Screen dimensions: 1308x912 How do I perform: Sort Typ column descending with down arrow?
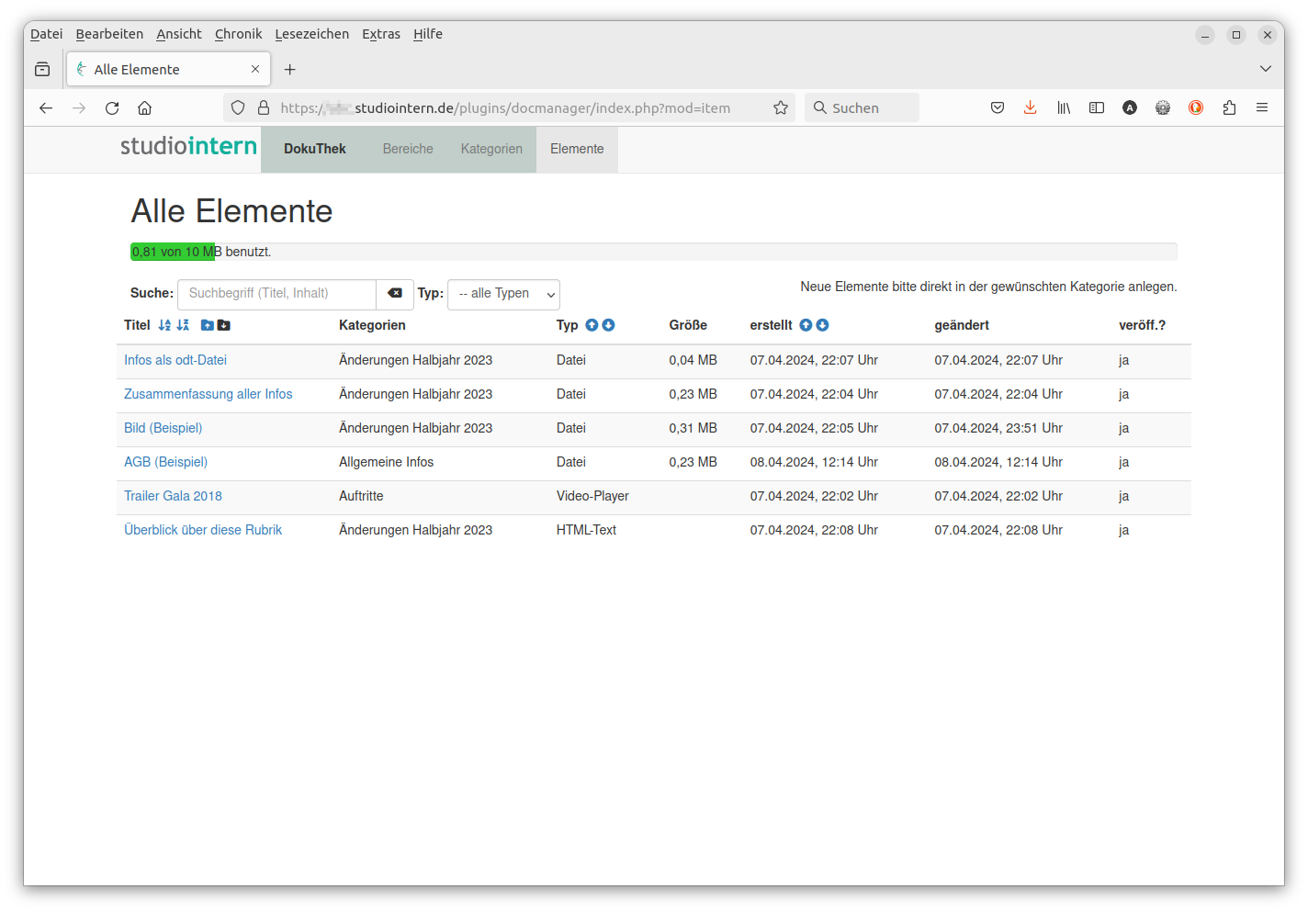(x=608, y=325)
